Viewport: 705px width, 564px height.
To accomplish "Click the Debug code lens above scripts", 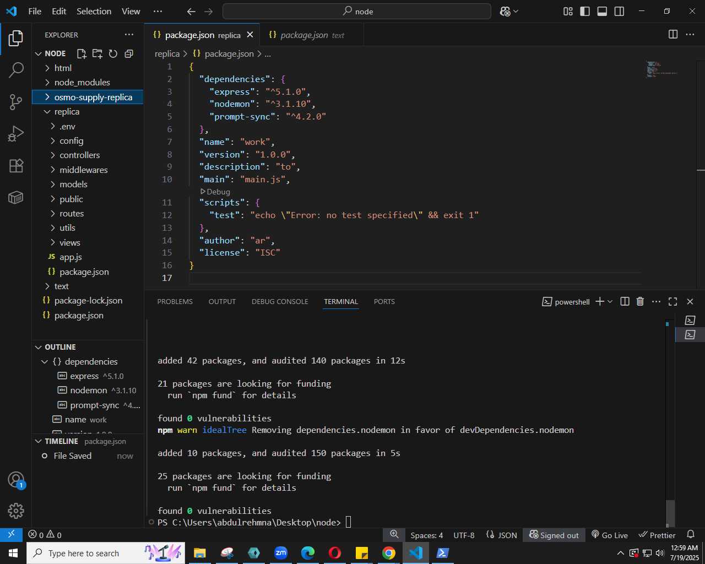I will 215,192.
